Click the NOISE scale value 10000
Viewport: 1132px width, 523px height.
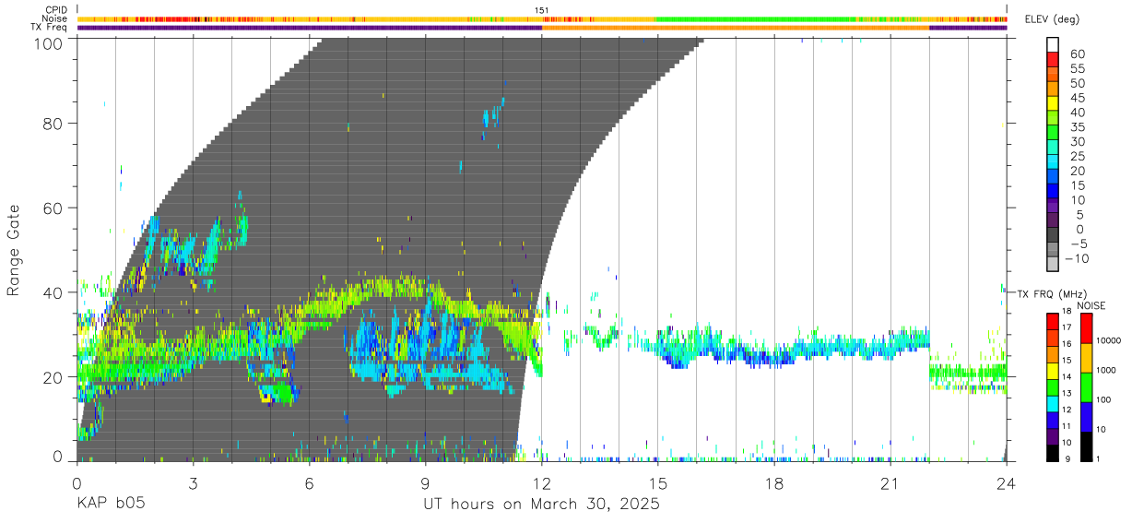coord(1111,340)
